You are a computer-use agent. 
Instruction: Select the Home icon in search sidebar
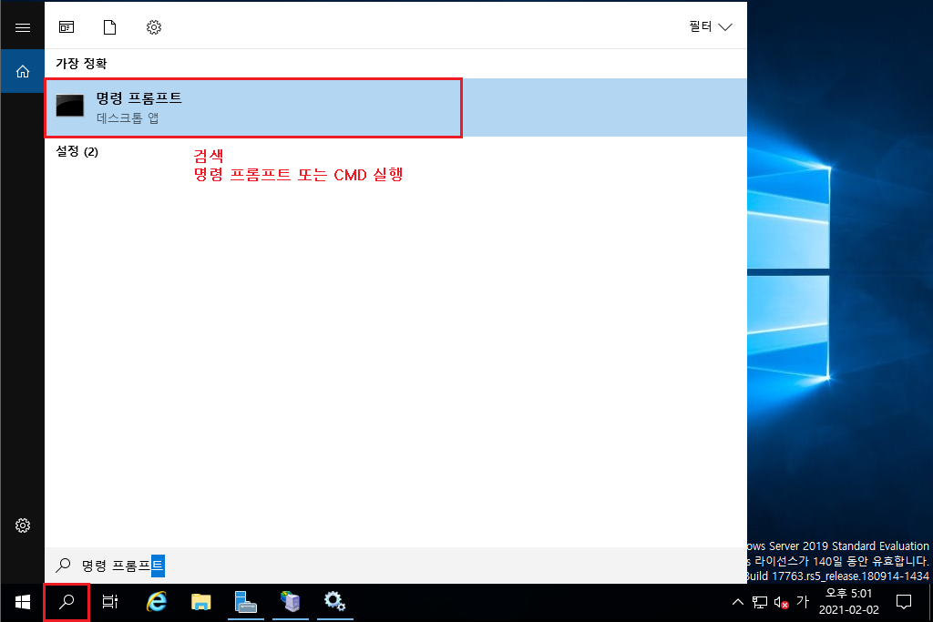click(23, 71)
